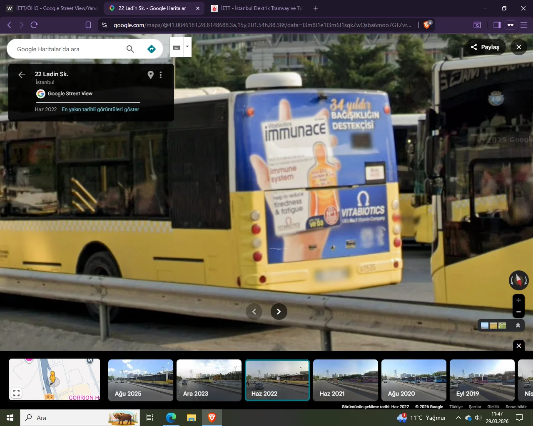The height and width of the screenshot is (426, 533).
Task: Select the Ağu 2025 street view thumbnail
Action: [x=141, y=380]
